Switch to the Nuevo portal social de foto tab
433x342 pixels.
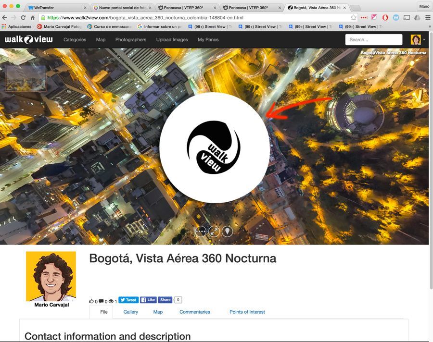coord(122,8)
